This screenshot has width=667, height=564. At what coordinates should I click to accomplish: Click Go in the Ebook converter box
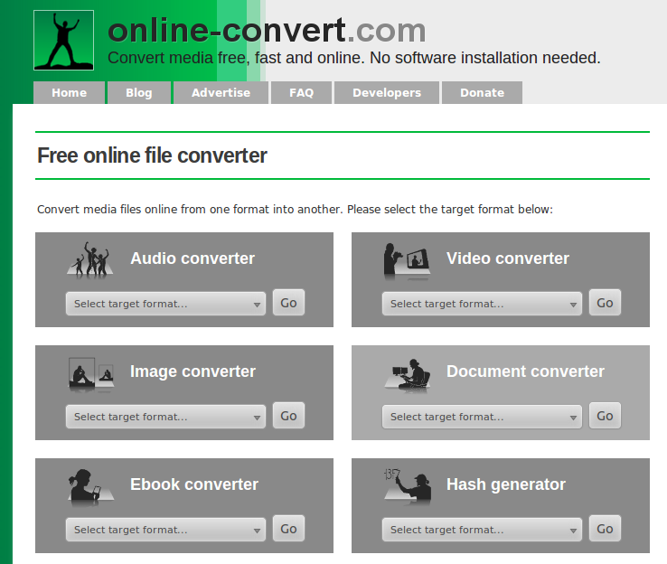pos(289,529)
